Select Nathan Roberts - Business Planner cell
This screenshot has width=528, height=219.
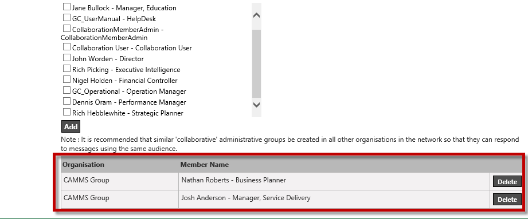click(x=334, y=181)
